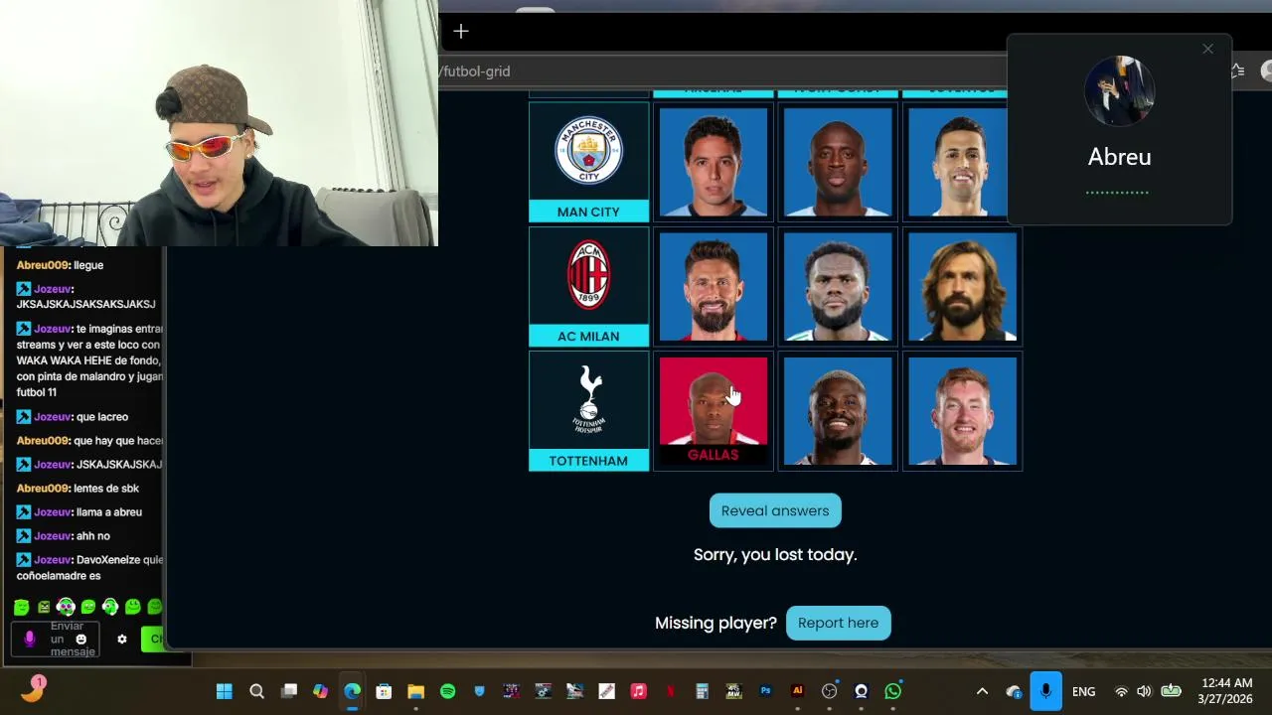1272x715 pixels.
Task: Open Apple Music from taskbar
Action: [638, 691]
